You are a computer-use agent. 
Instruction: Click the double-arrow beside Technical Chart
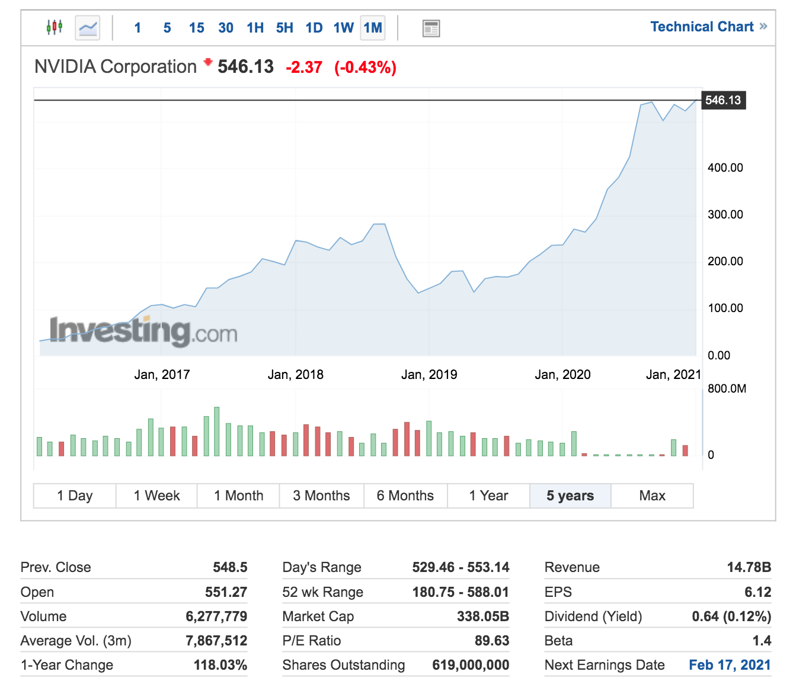pyautogui.click(x=763, y=27)
